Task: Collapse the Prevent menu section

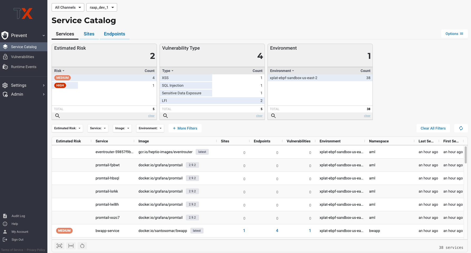Action: click(44, 35)
